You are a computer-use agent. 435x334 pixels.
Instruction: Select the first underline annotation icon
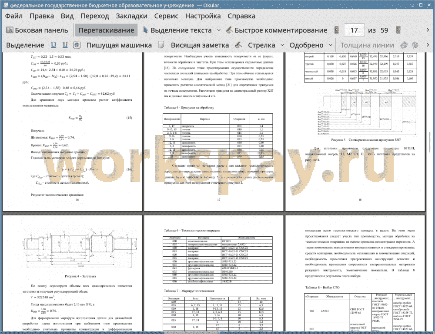54,45
